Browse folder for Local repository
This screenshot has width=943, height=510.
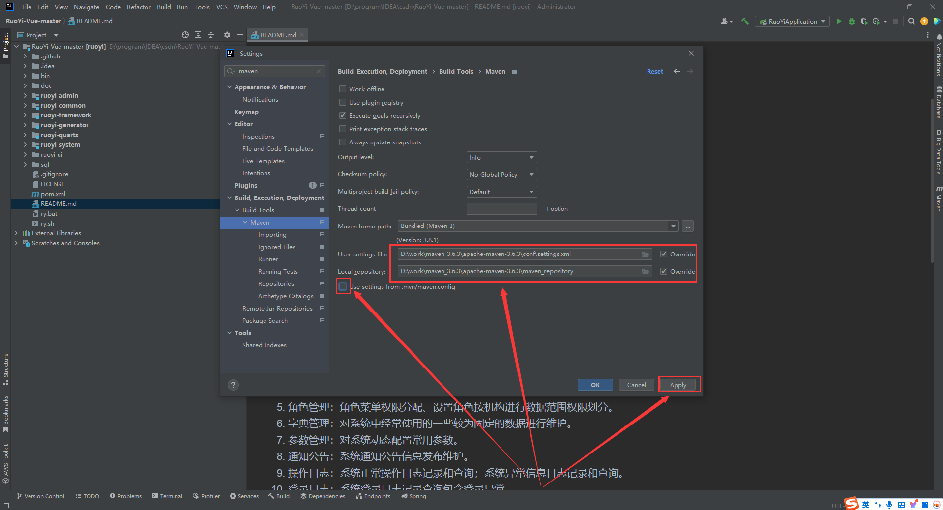coord(646,271)
